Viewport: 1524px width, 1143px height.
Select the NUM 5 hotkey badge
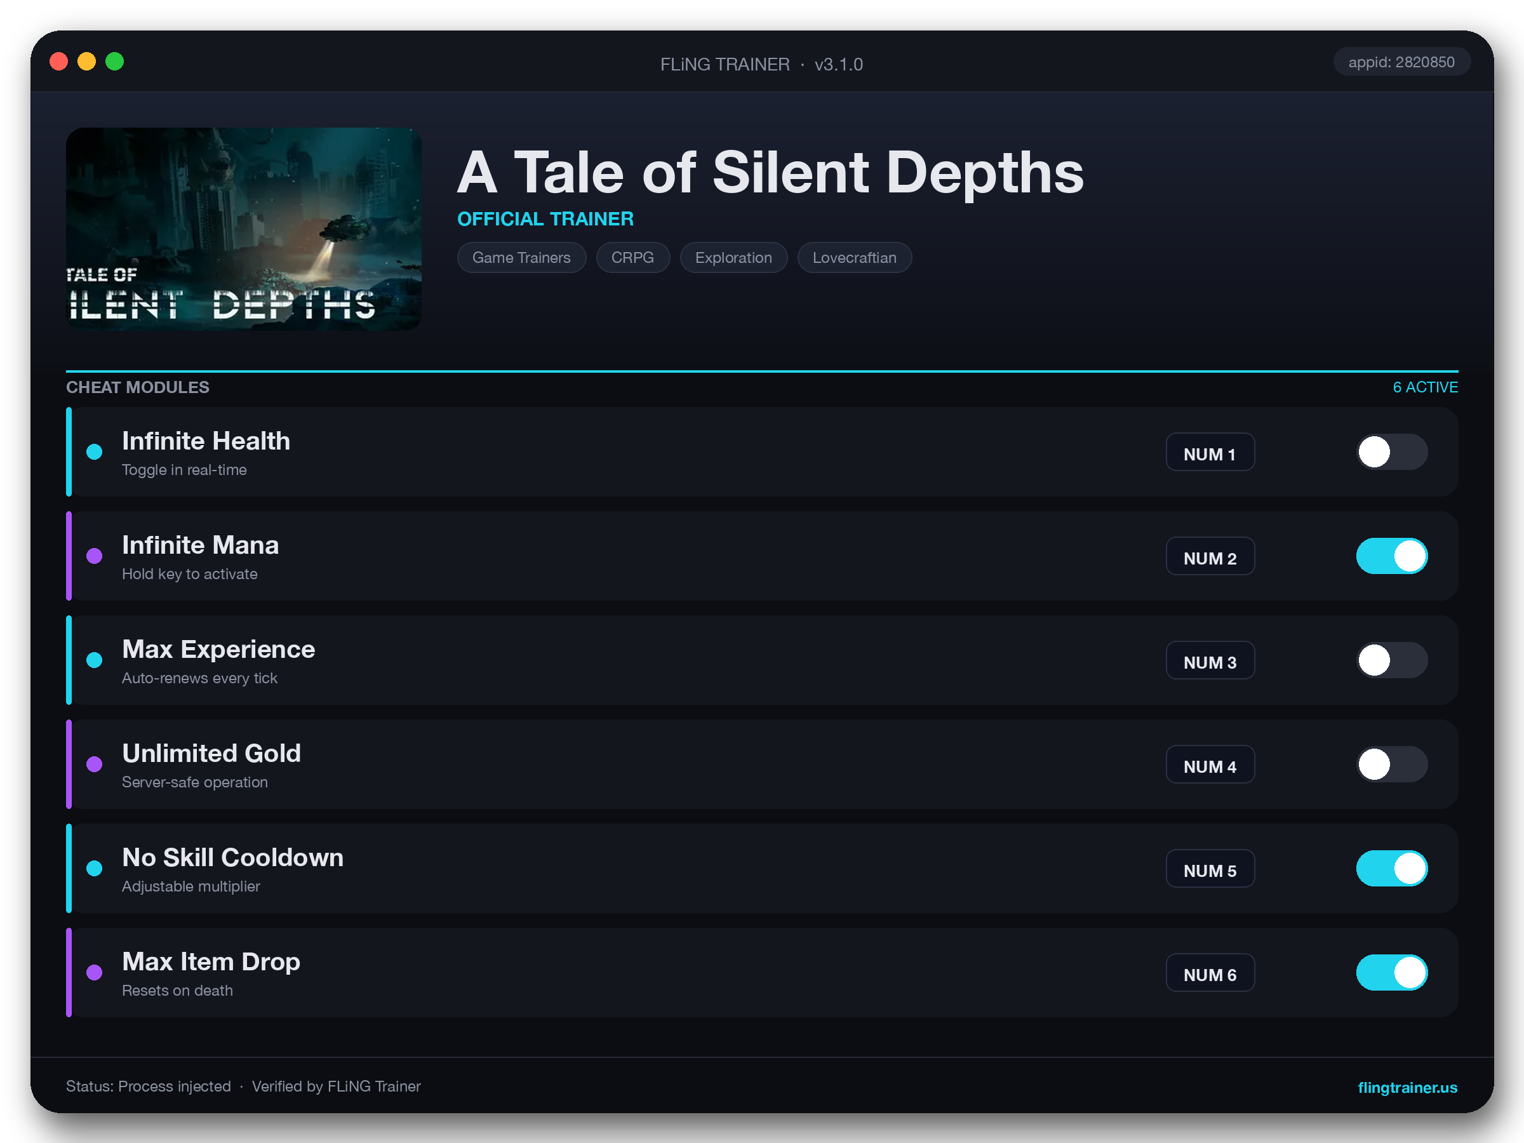coord(1210,868)
